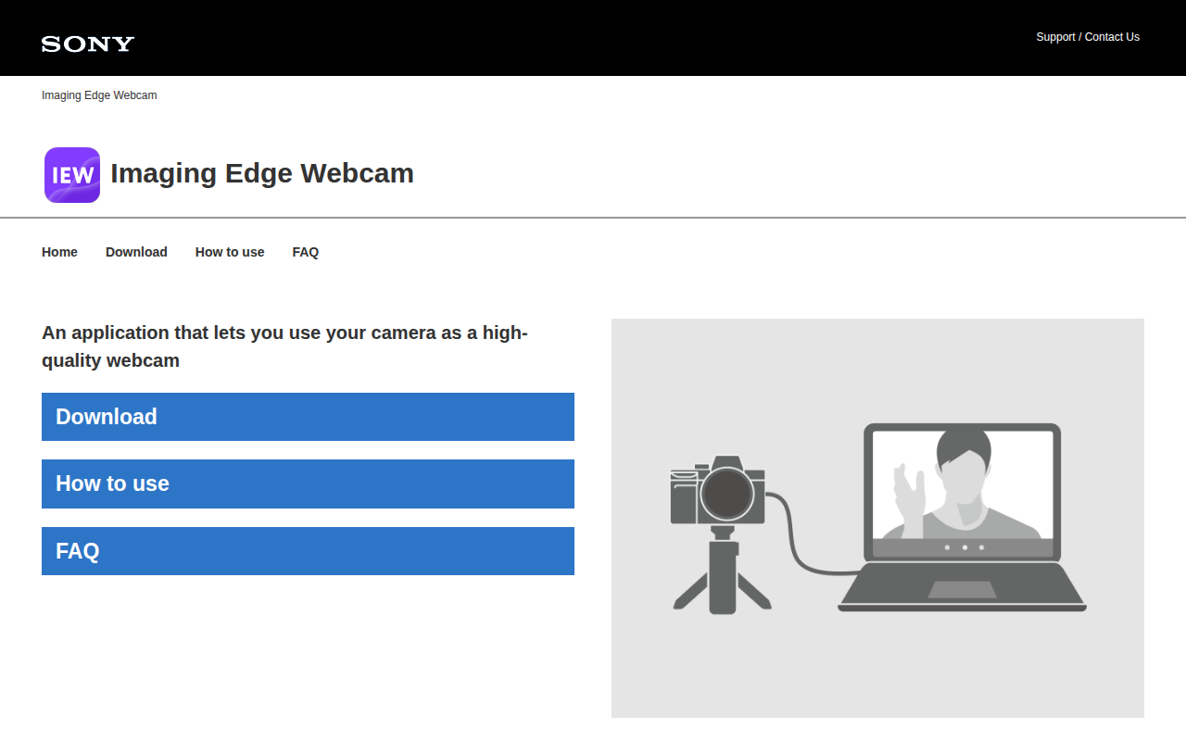This screenshot has width=1186, height=741.
Task: Click the tripod grip under the camera
Action: 722,574
